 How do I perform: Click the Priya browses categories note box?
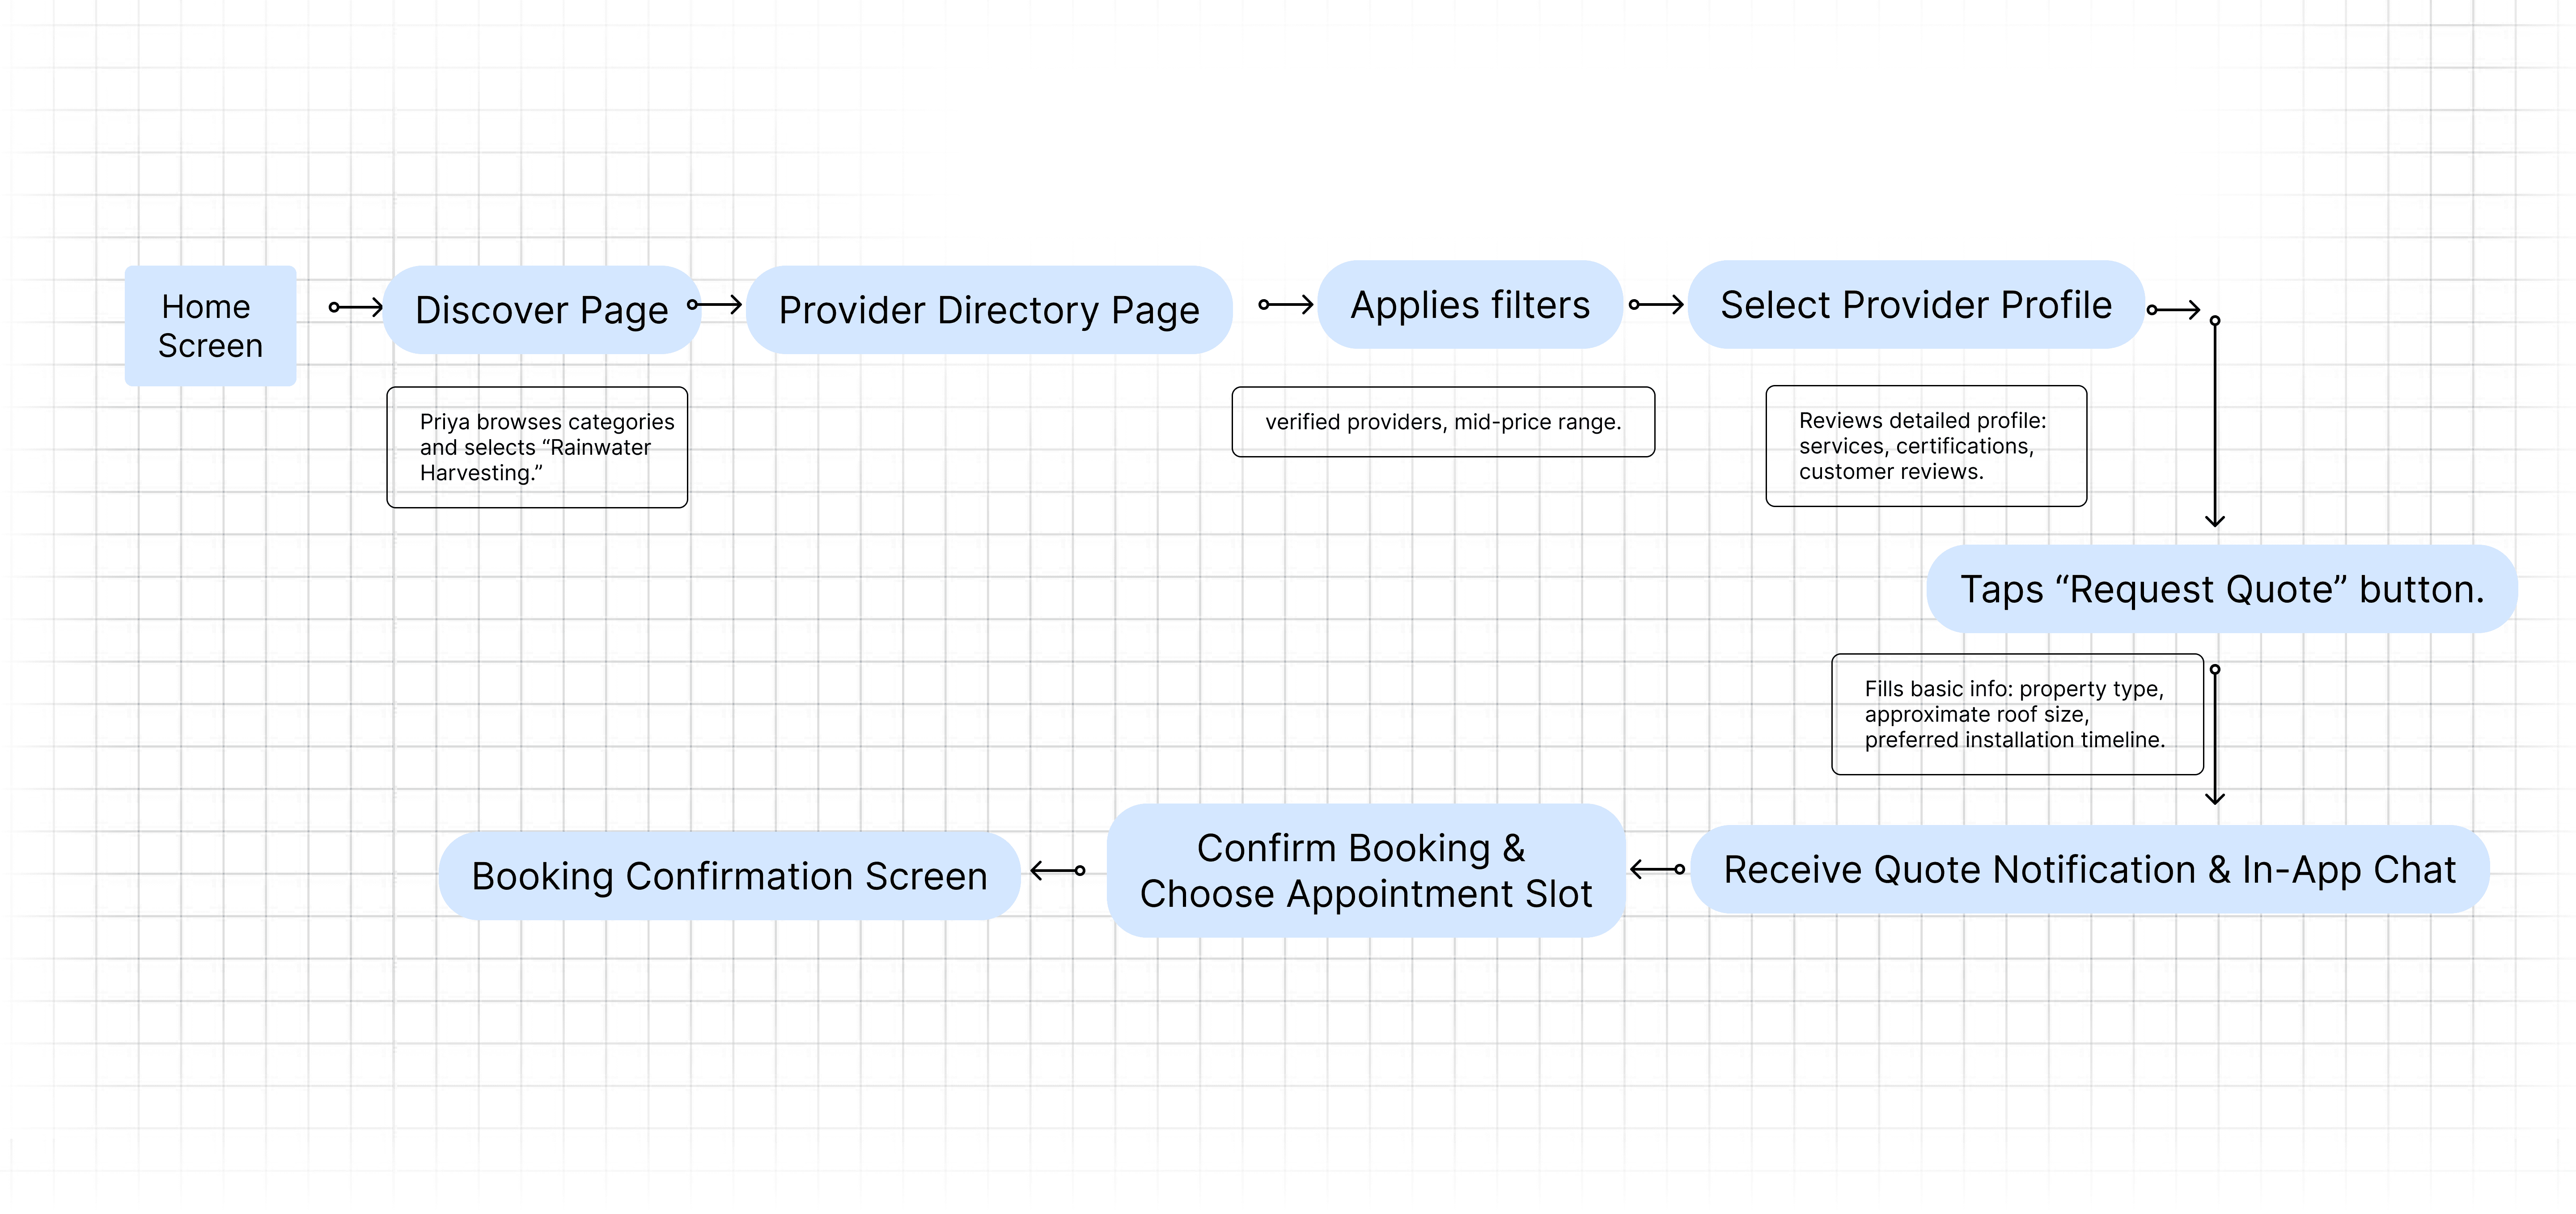(x=537, y=447)
